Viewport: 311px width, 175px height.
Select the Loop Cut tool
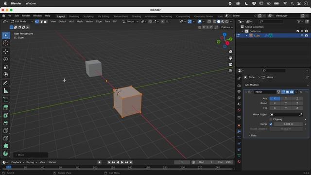[x=6, y=131]
